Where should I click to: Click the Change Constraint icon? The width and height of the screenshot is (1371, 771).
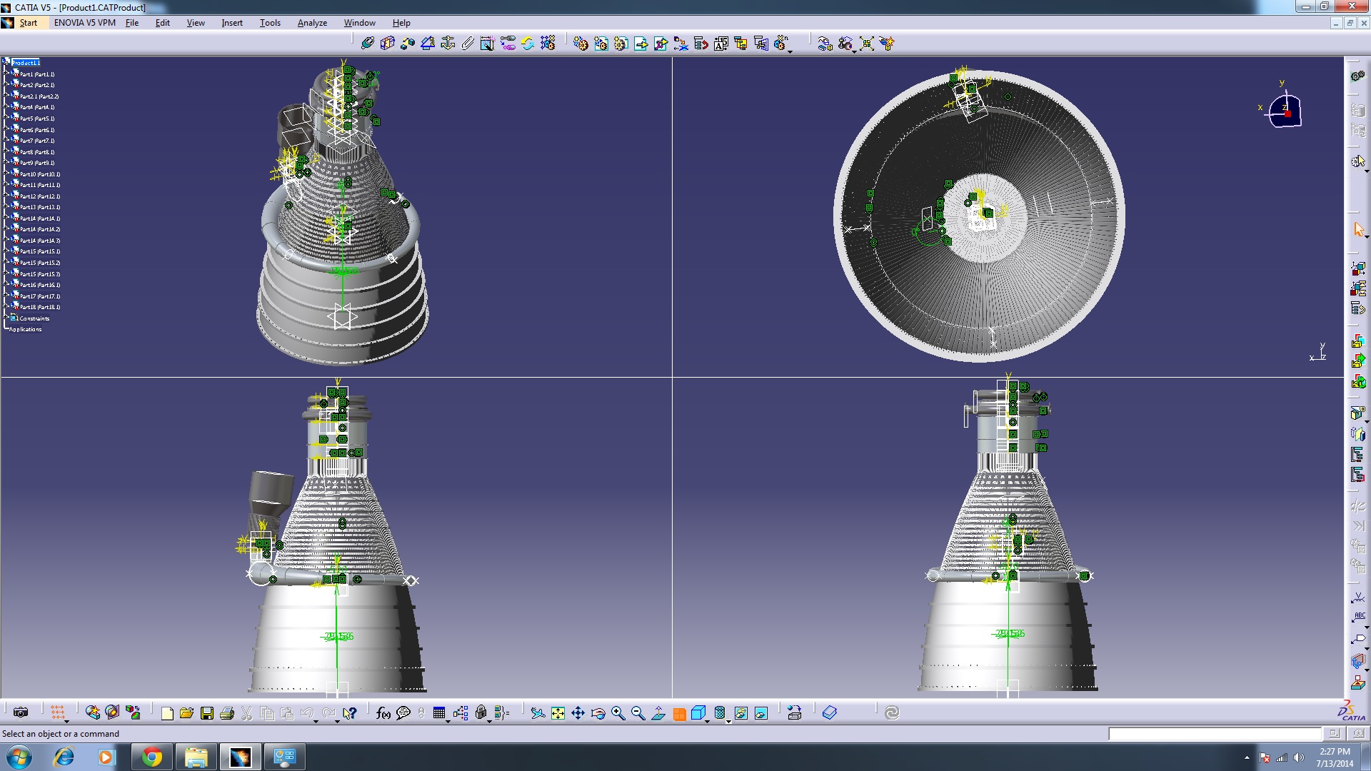point(528,44)
